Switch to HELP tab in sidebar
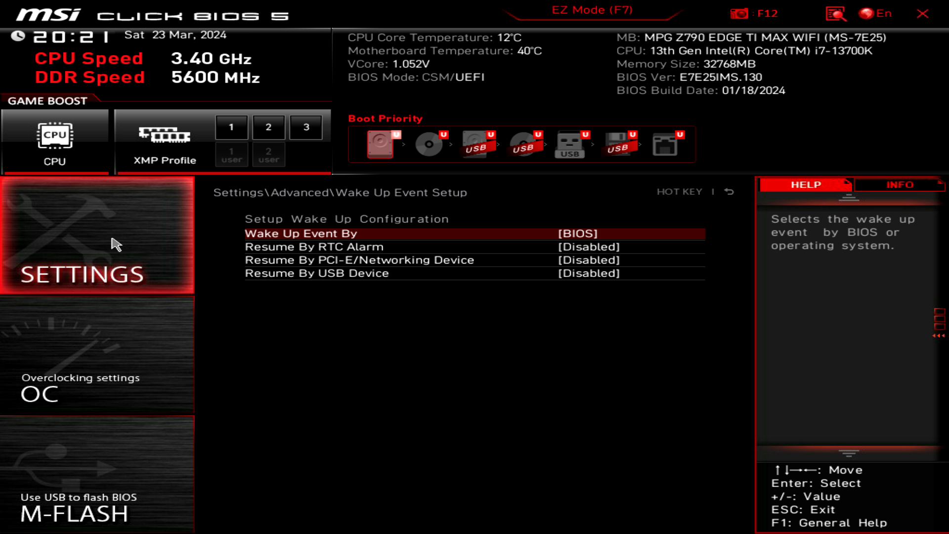Viewport: 949px width, 534px height. [806, 184]
